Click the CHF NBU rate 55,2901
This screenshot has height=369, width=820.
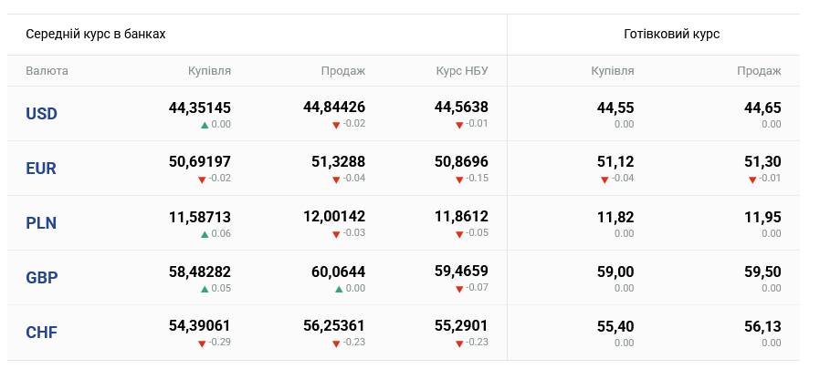pyautogui.click(x=461, y=325)
